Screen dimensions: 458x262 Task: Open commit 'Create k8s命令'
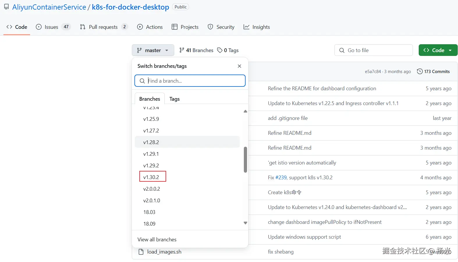(285, 192)
